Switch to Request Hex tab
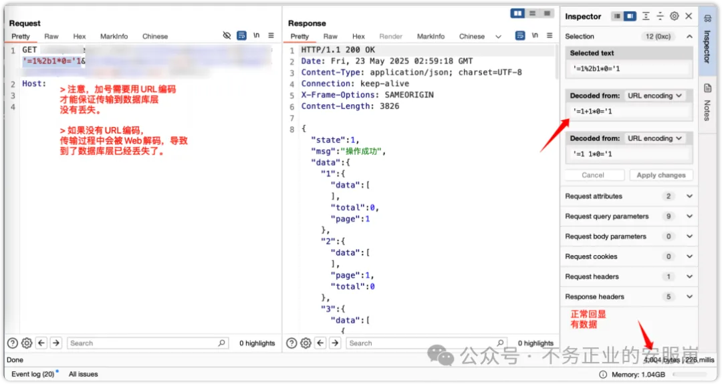 79,36
